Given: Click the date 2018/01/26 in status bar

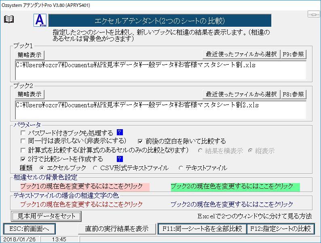Looking at the screenshot, I should point(20,239).
